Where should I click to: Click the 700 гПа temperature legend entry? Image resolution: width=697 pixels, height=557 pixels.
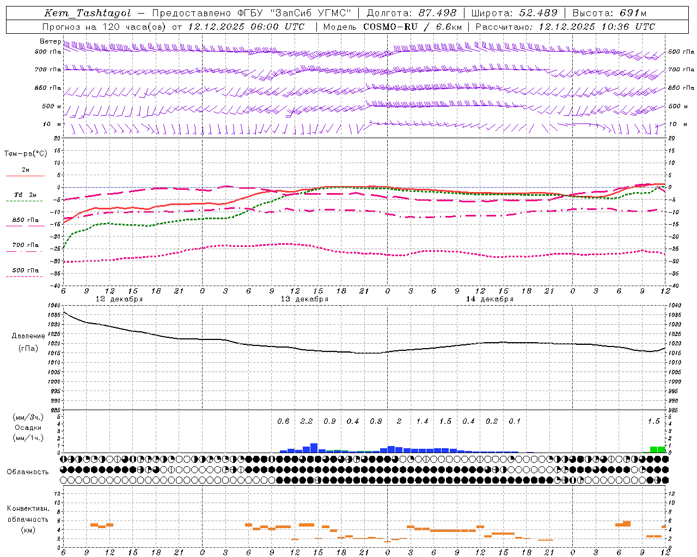25,247
